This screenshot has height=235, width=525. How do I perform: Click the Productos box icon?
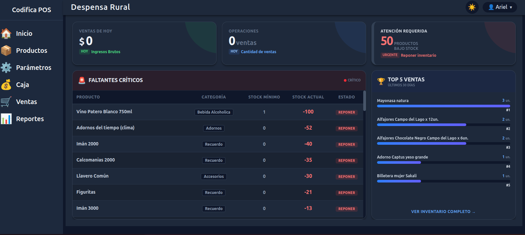(x=6, y=51)
